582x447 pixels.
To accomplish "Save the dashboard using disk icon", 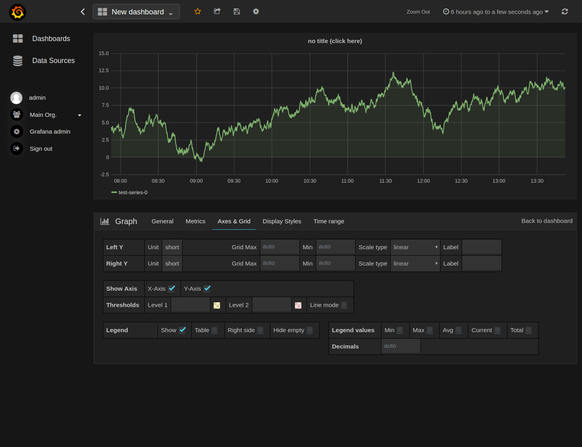I will coord(236,12).
